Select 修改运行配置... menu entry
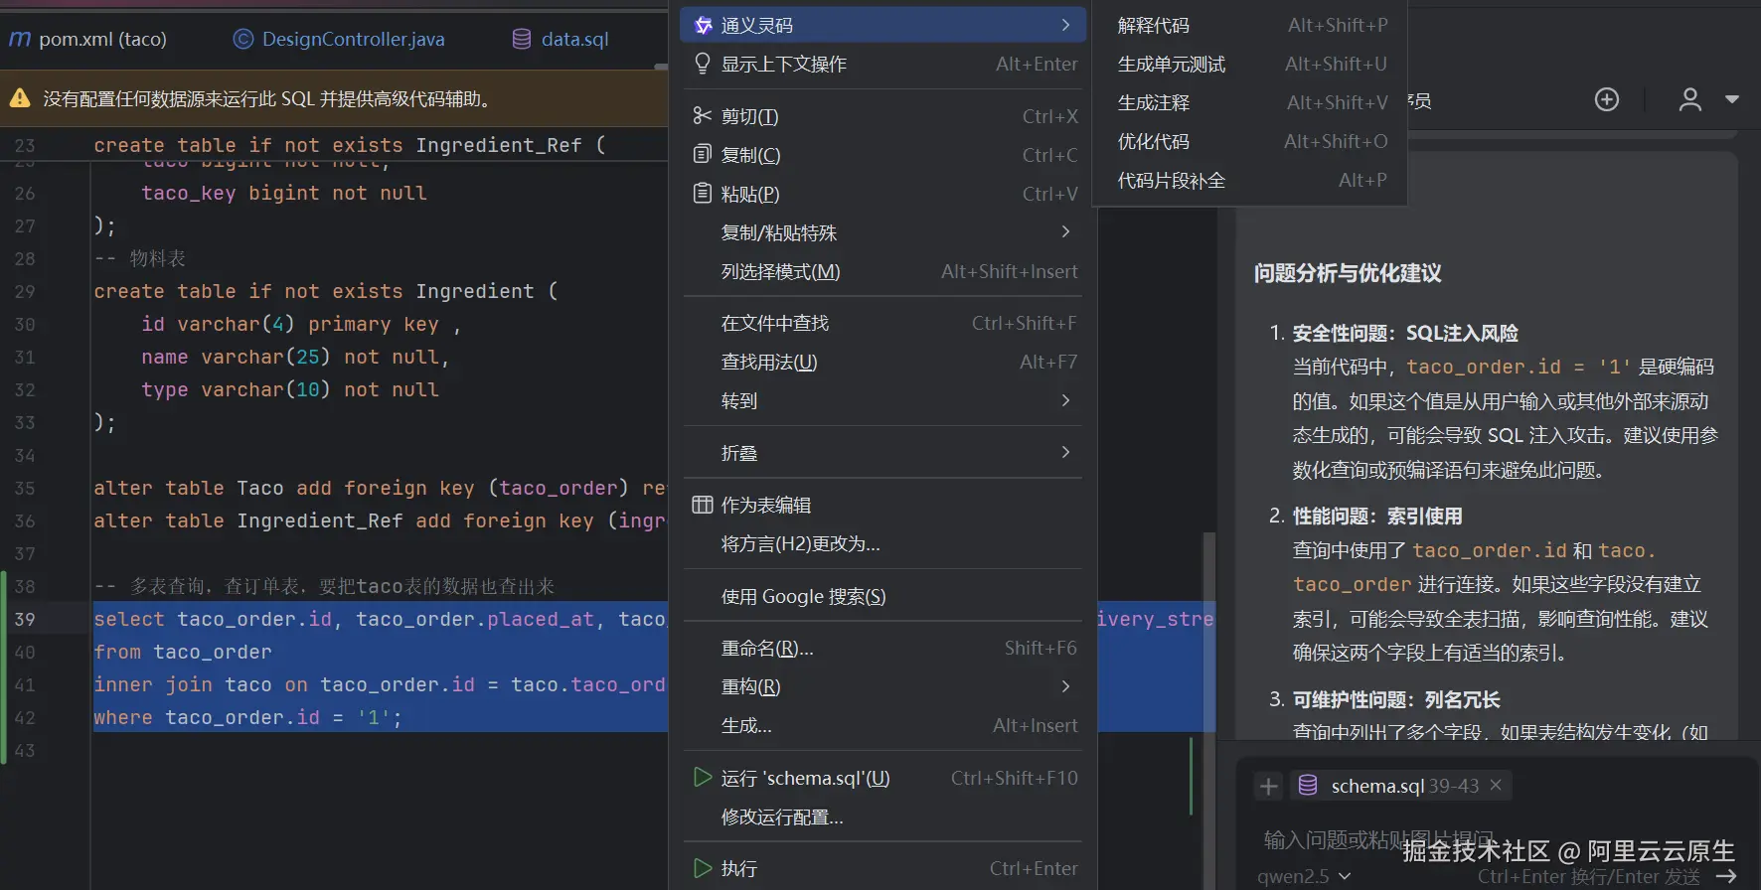 pos(883,816)
